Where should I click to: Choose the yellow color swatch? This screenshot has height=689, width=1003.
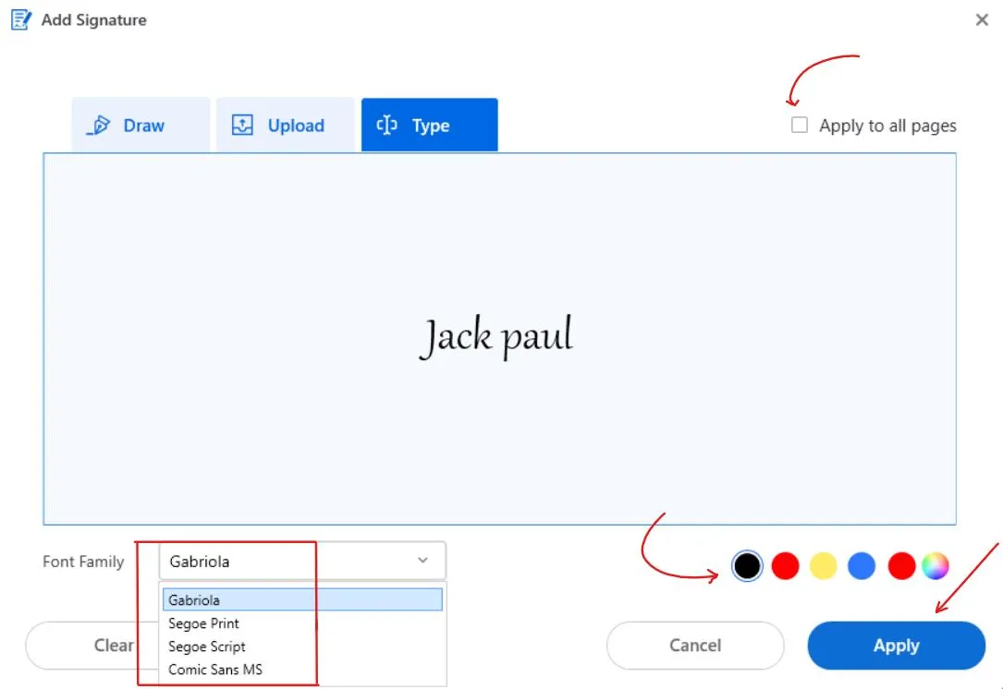coord(823,565)
